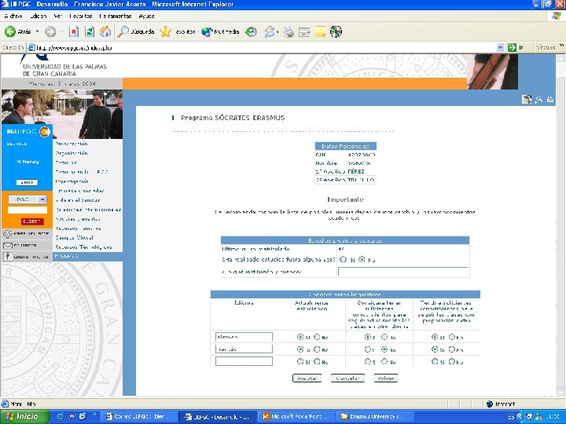The image size is (566, 424).
Task: Select Sí for currently studying alemán
Action: point(300,337)
